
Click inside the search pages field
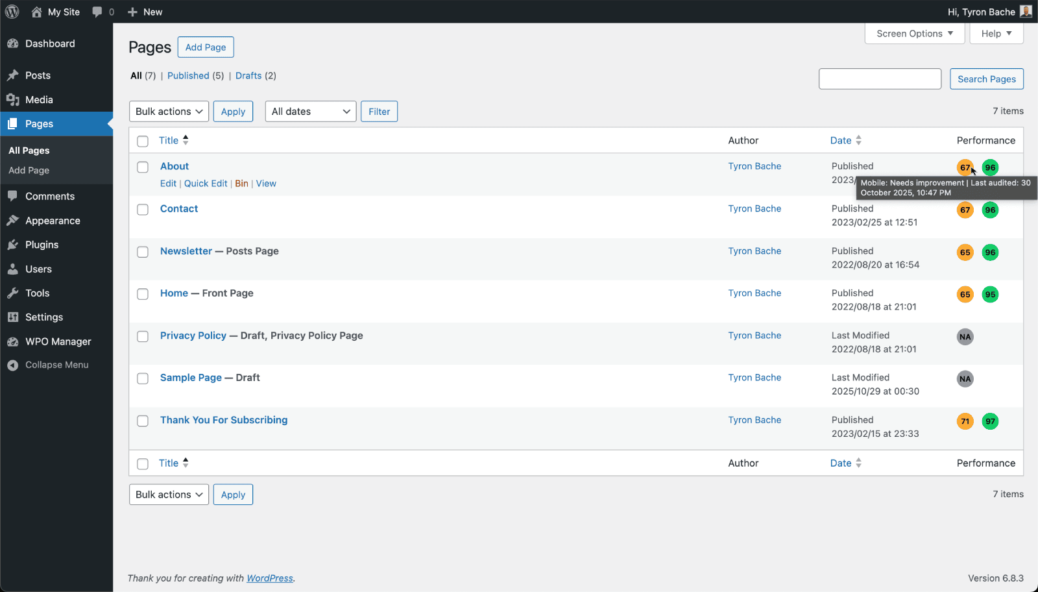[x=880, y=79]
